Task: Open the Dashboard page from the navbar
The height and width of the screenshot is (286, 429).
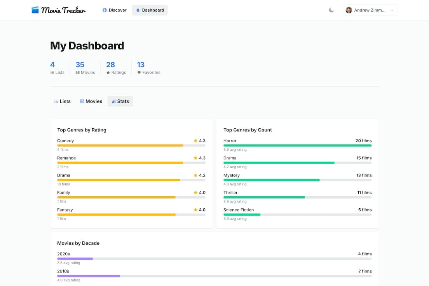Action: tap(150, 10)
